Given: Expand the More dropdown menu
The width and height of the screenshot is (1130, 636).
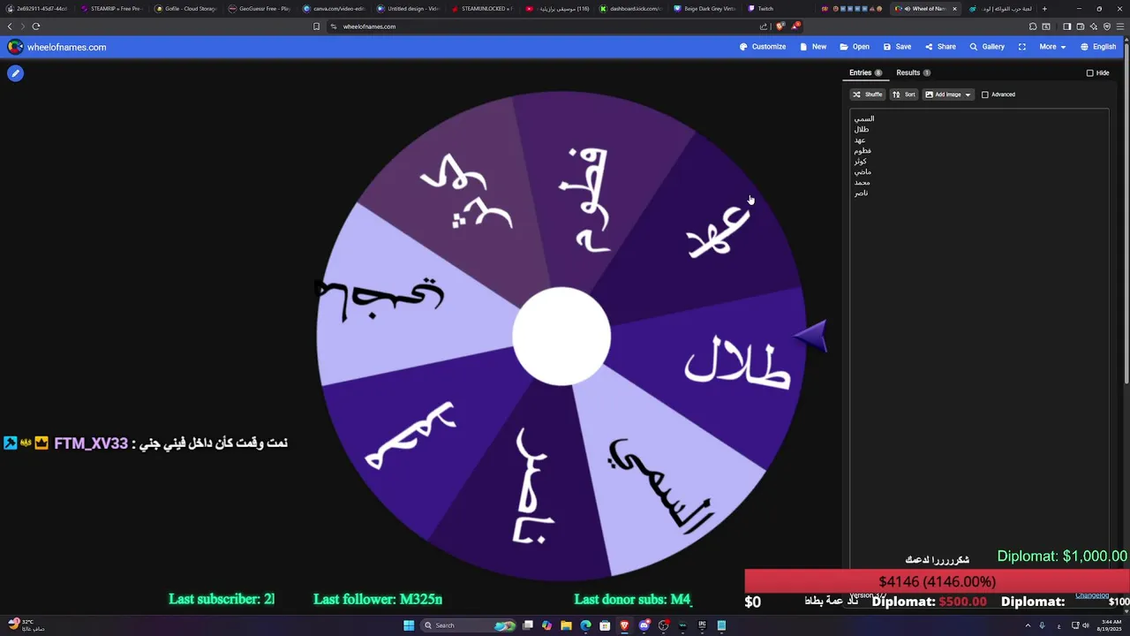Looking at the screenshot, I should coord(1052,47).
